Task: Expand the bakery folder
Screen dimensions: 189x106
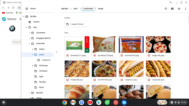Action: tap(33, 49)
